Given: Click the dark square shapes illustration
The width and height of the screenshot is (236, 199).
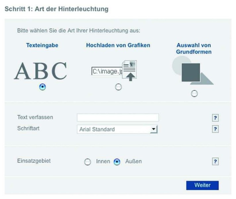Looking at the screenshot, I should [x=191, y=72].
